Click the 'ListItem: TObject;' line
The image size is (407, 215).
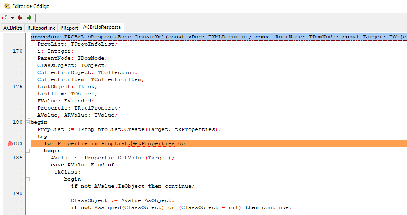[x=67, y=94]
